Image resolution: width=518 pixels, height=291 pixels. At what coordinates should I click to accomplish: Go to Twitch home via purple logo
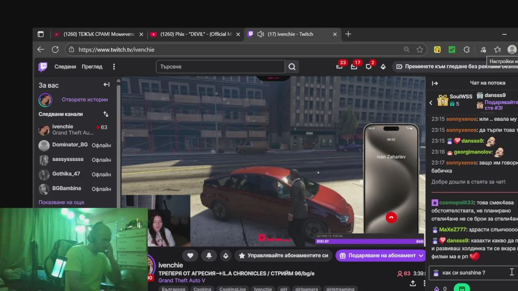pyautogui.click(x=43, y=67)
